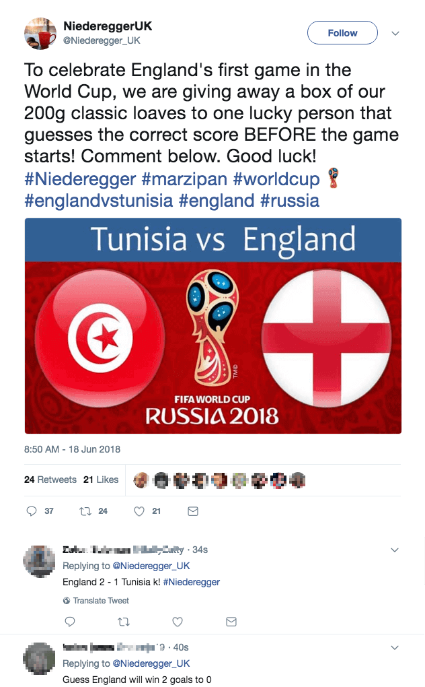
Task: Retweet the 'England 2 - 1 Tunisia' reply
Action: click(123, 622)
